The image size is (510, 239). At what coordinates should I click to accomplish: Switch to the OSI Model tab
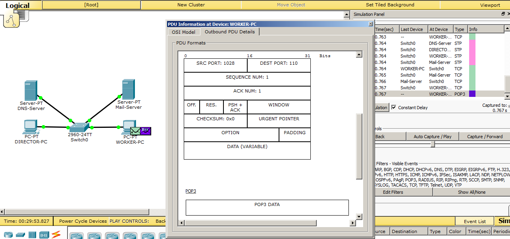[x=183, y=32]
